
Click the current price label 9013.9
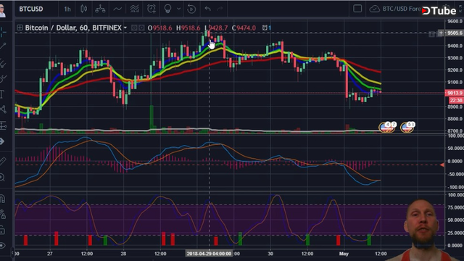(x=455, y=93)
